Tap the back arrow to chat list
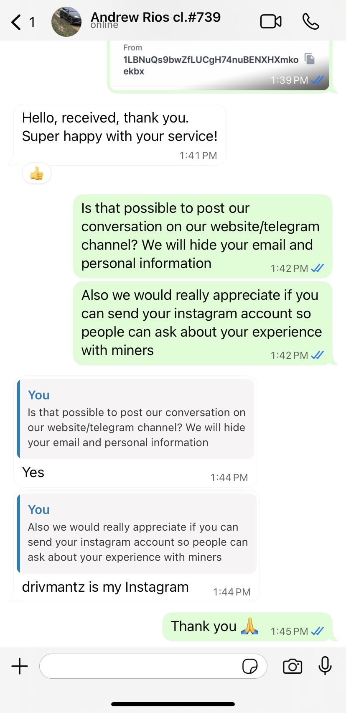346x713 pixels. [16, 22]
